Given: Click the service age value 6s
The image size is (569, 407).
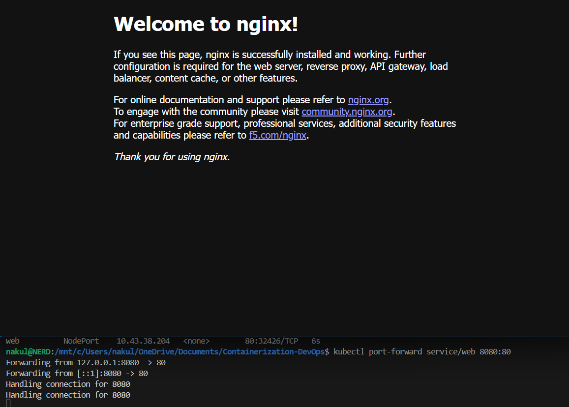Looking at the screenshot, I should [315, 341].
